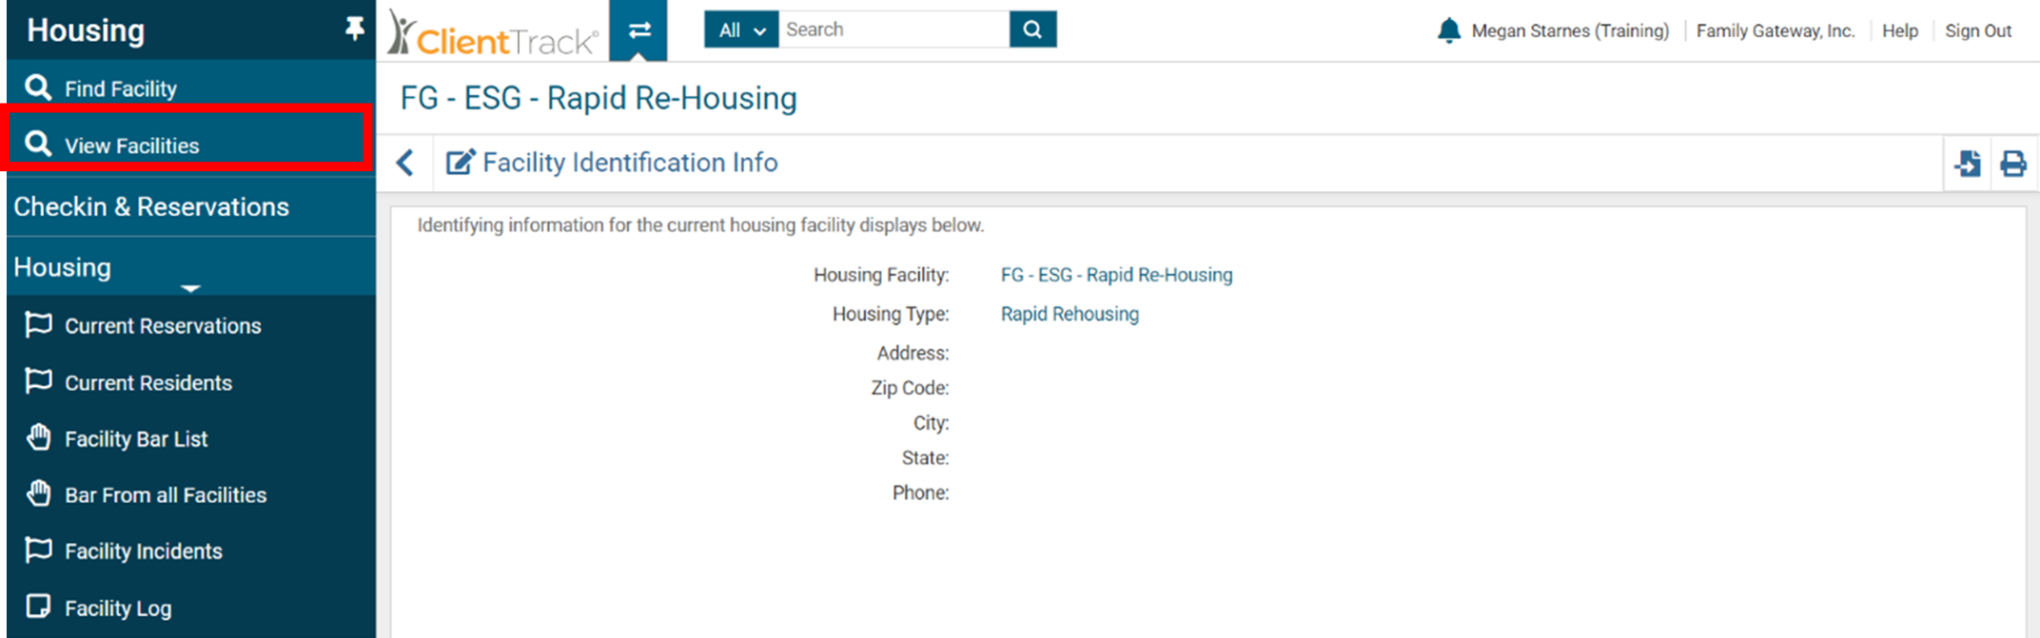Click the bell notifications icon
Screen dimensions: 2040x638
click(1450, 30)
